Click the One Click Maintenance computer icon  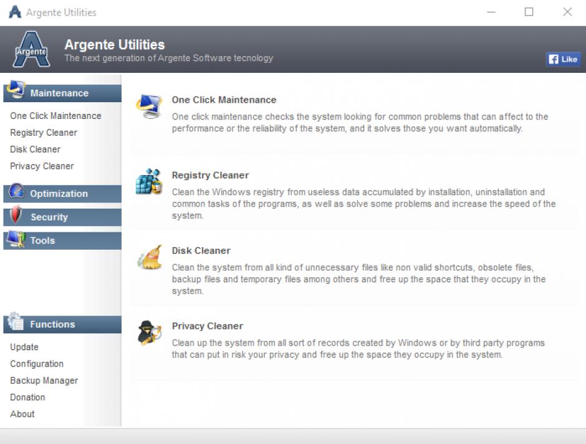[149, 106]
